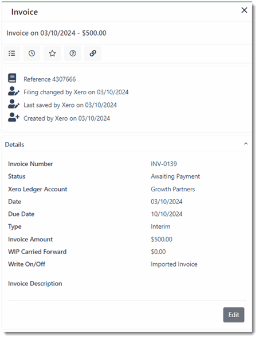This screenshot has width=259, height=339.
Task: Click the Invoice Description label
Action: click(35, 283)
